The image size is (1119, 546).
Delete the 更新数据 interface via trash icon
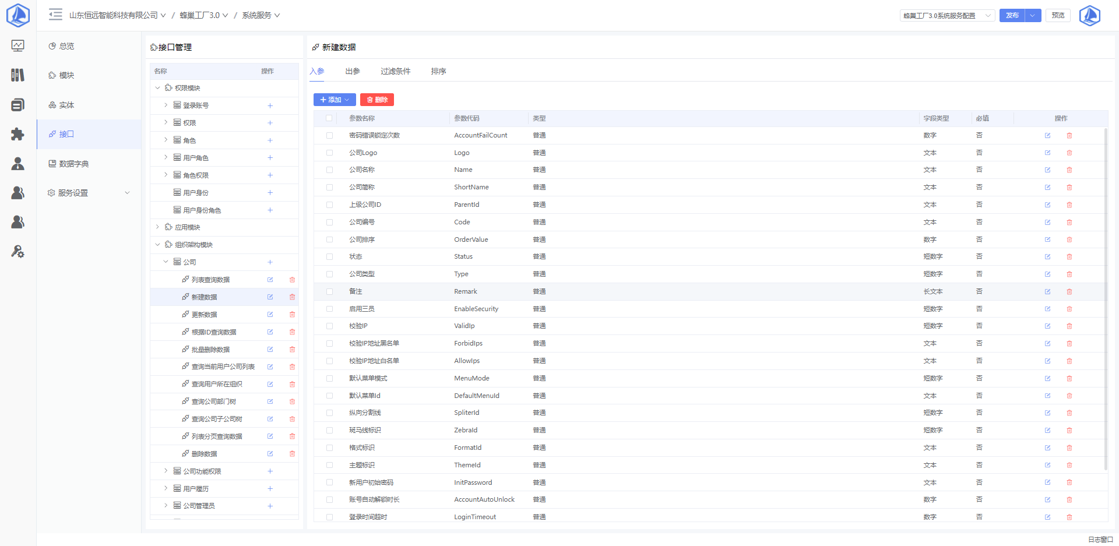[x=292, y=315]
